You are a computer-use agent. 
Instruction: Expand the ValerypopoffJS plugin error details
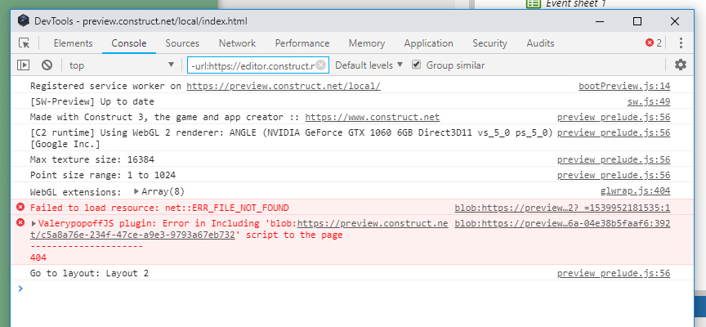pos(34,223)
